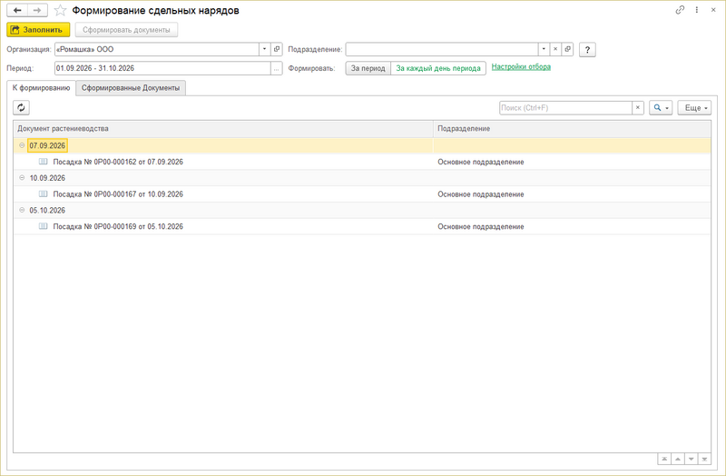Collapse the 10.09.2026 group
This screenshot has height=476, width=726.
coord(22,178)
